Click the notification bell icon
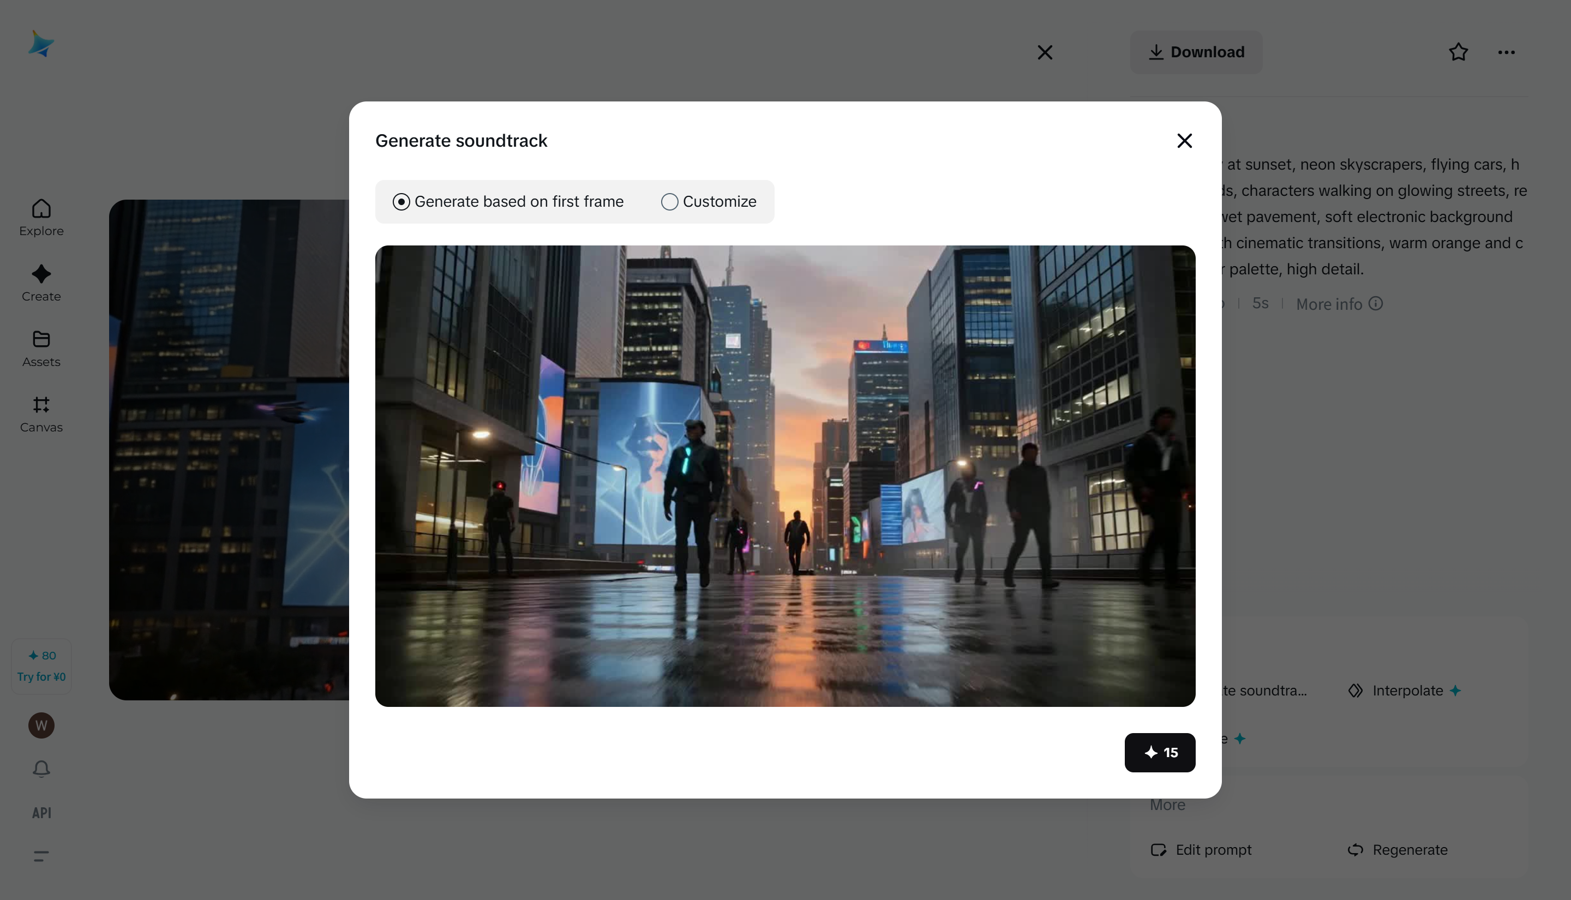 click(x=41, y=769)
